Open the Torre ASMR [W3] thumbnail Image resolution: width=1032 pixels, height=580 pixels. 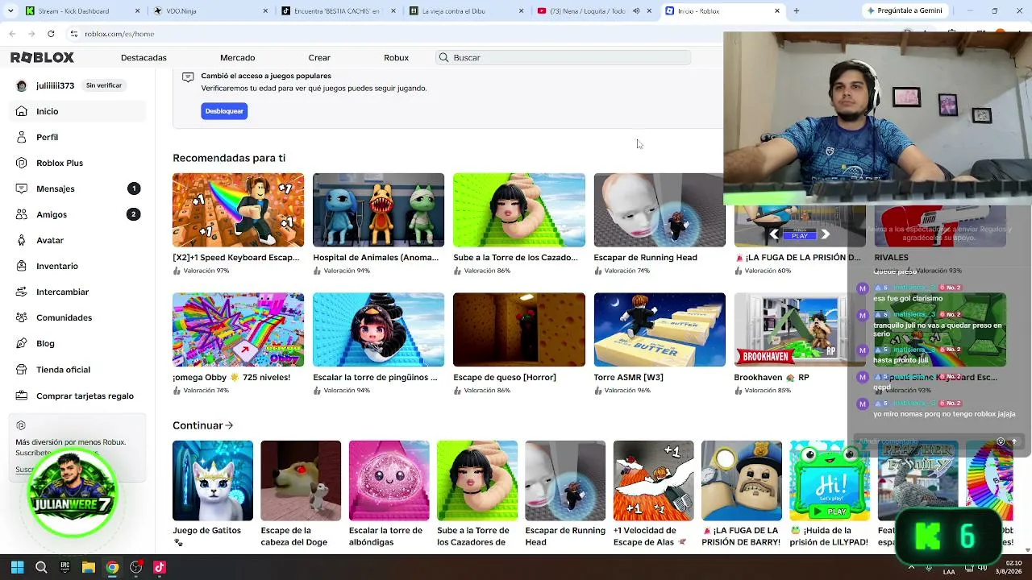pos(660,329)
